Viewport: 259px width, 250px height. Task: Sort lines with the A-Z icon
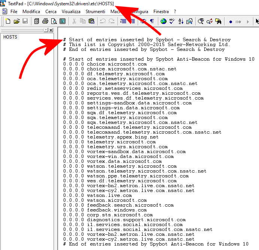coord(181,21)
